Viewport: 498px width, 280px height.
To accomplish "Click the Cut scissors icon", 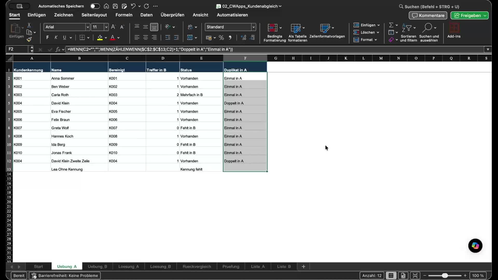I will [29, 25].
